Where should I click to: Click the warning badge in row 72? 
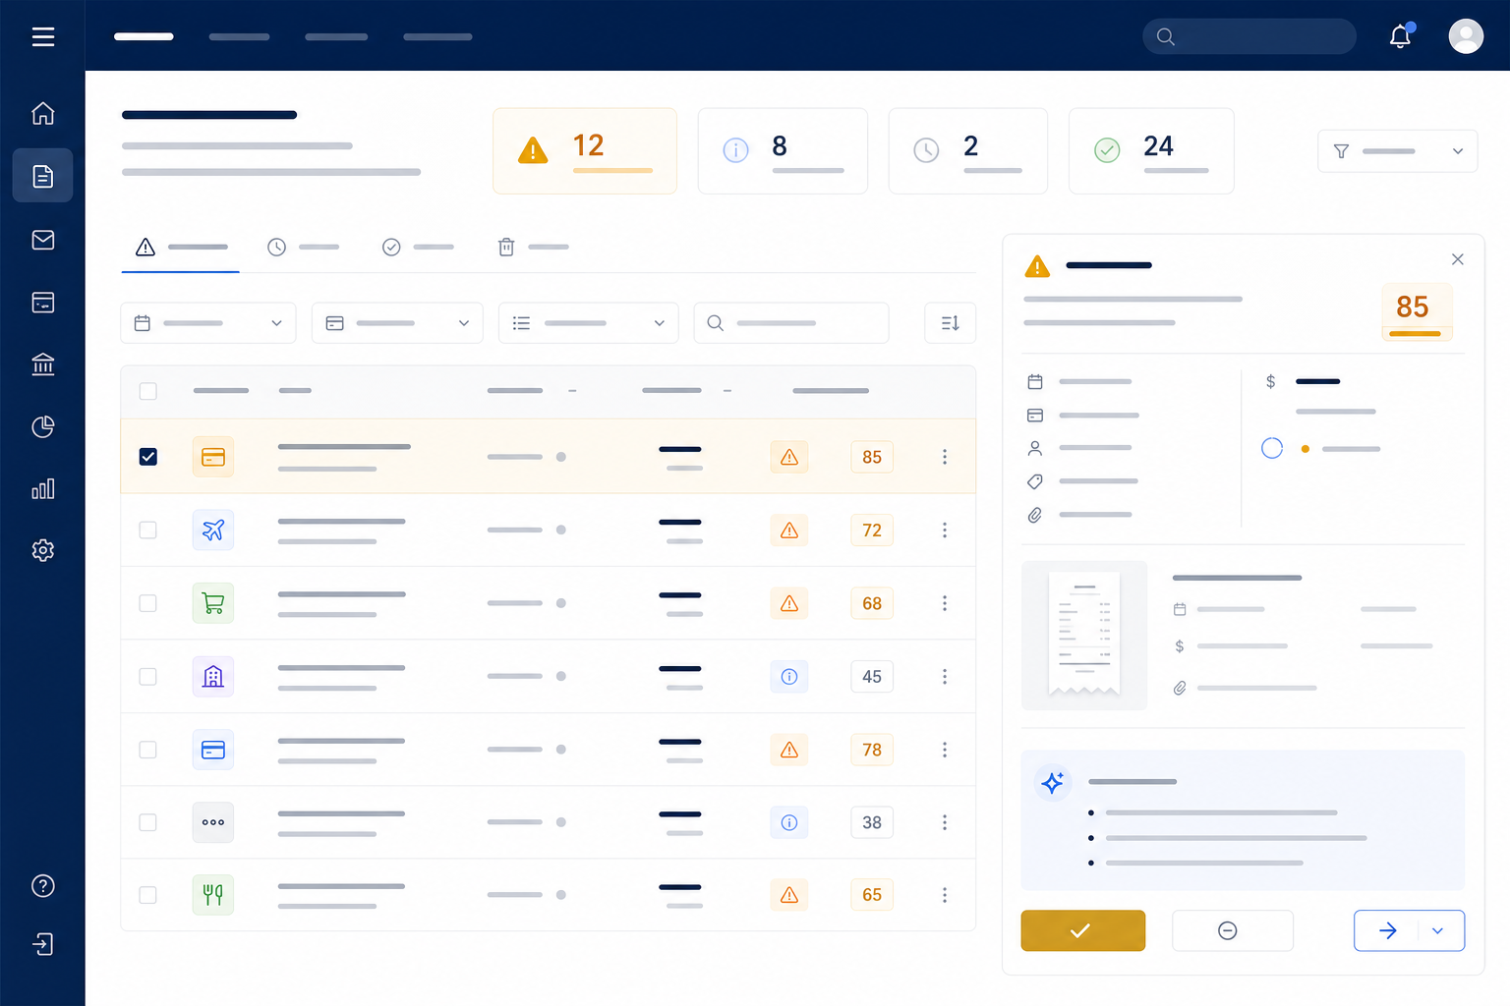[x=789, y=531]
